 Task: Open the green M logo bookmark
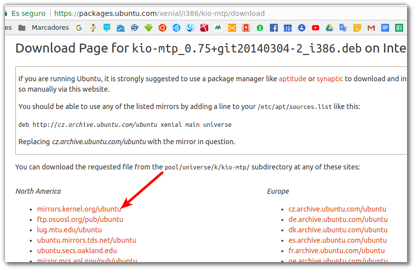pyautogui.click(x=218, y=27)
